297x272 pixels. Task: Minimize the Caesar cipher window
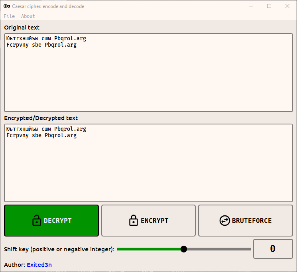251,6
